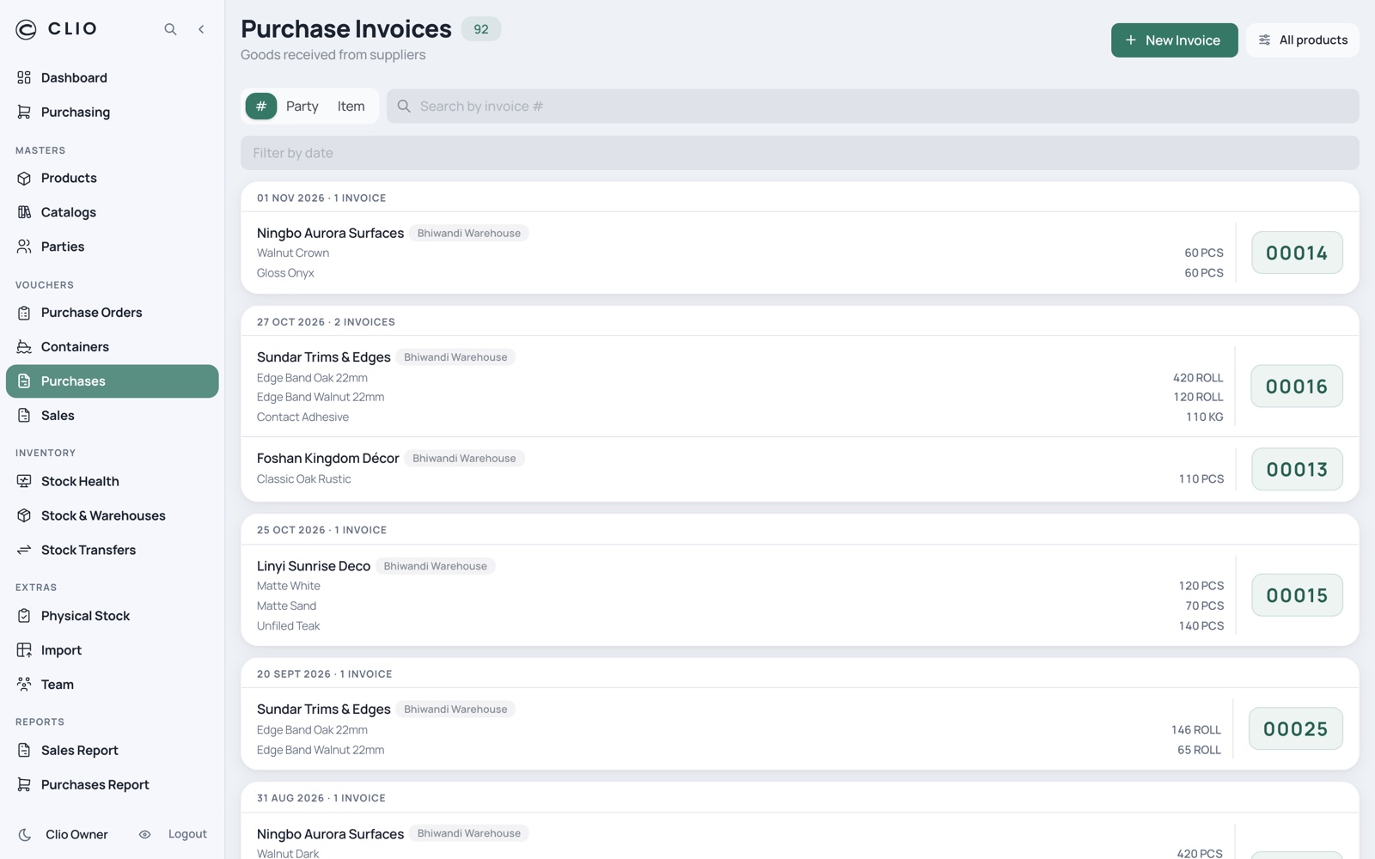Open invoice number 00016
The image size is (1375, 859).
point(1297,387)
